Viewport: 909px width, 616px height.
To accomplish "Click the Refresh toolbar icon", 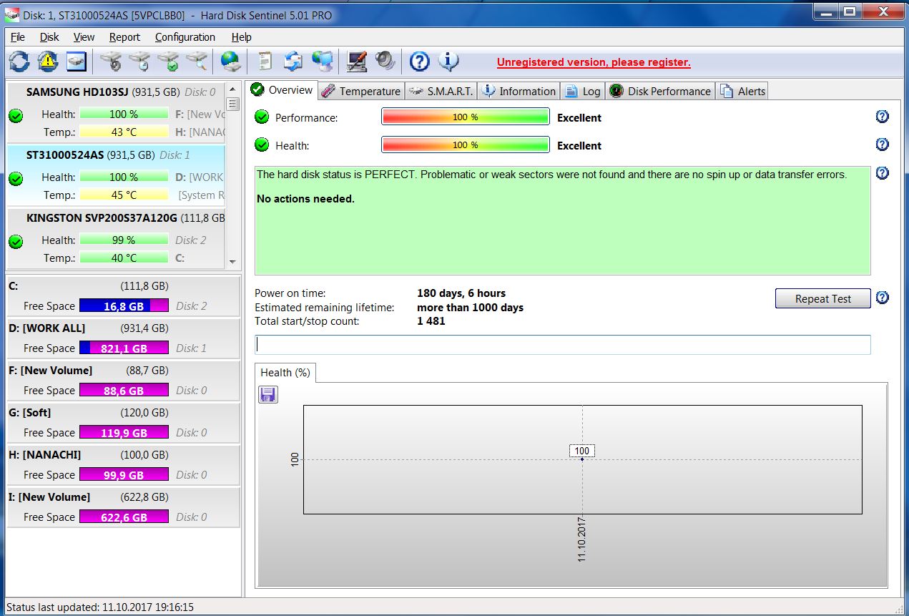I will 19,62.
